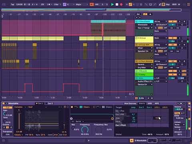Switch to the Osc 2 tab
Viewport: 192px width, 144px height.
click(49, 103)
